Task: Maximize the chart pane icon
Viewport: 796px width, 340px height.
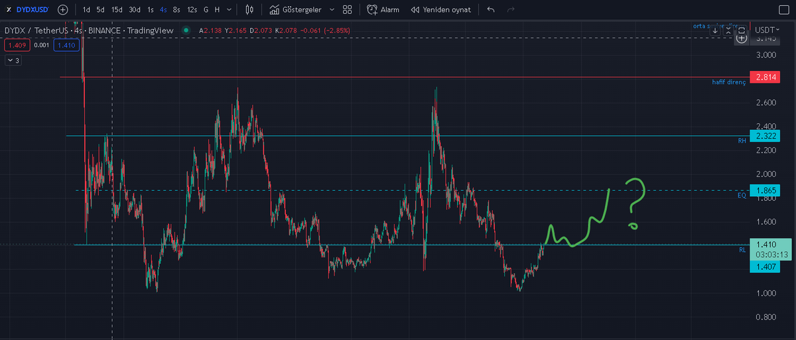Action: (740, 30)
